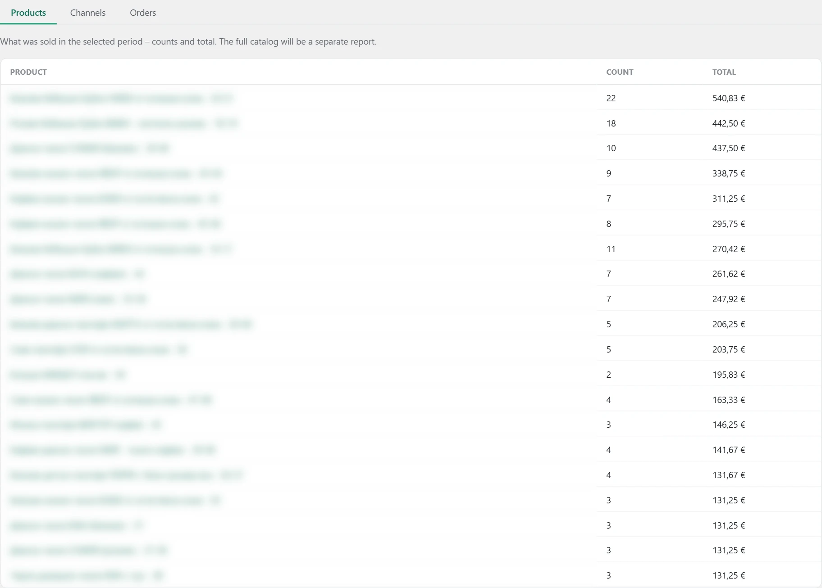Click the 131,67 € total value
This screenshot has width=822, height=588.
pos(729,475)
